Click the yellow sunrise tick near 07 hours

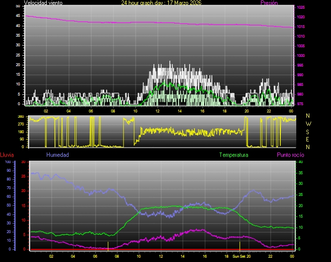[108, 245]
